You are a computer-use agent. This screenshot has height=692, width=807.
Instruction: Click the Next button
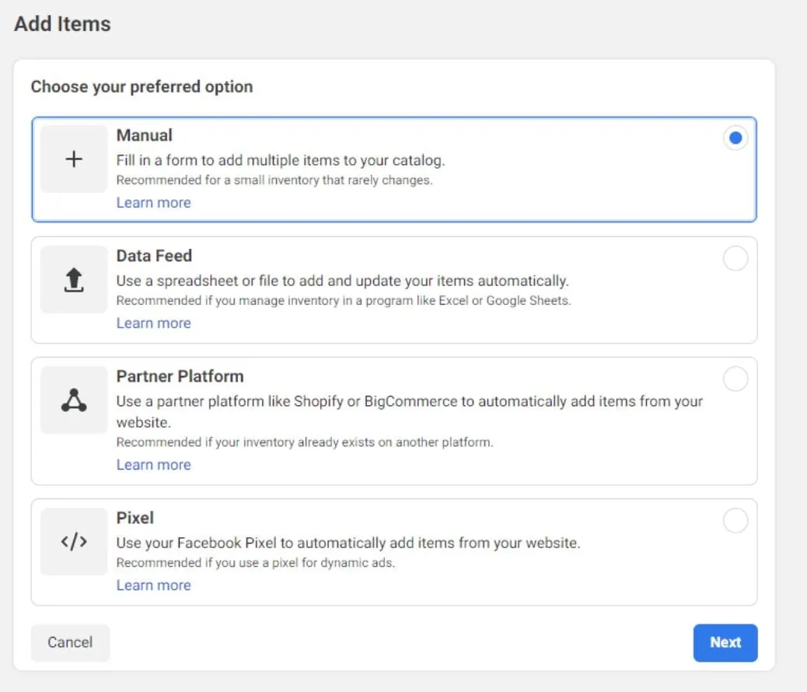tap(725, 642)
